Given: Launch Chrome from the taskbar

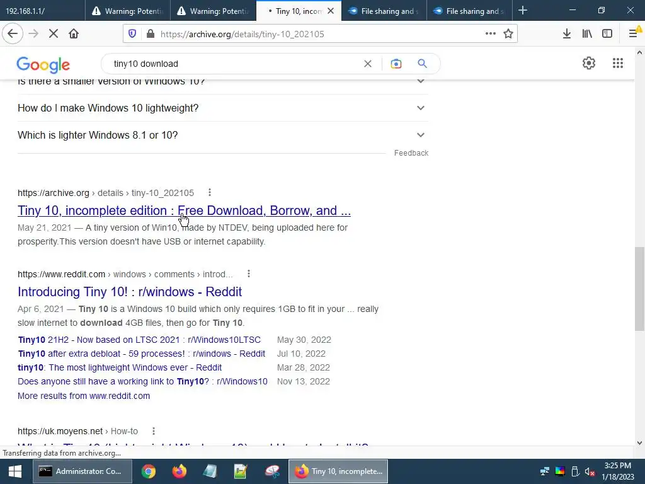Looking at the screenshot, I should click(149, 471).
